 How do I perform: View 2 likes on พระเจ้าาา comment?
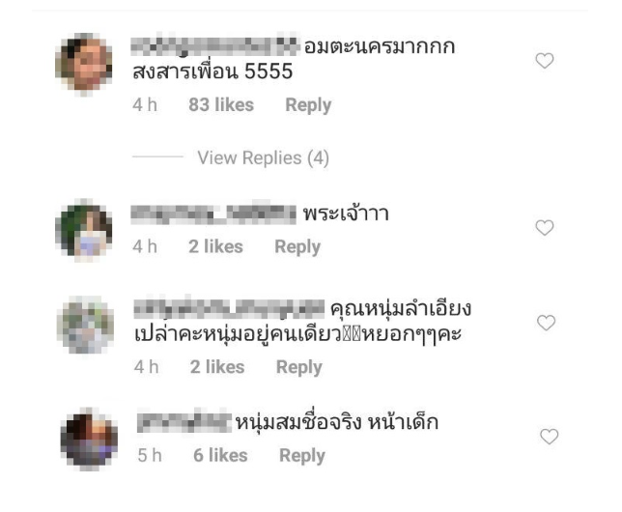[215, 246]
